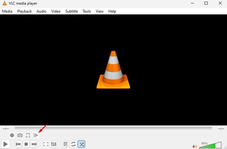Screen dimensions: 227x149
Task: Disable random shuffle mode
Action: click(81, 144)
